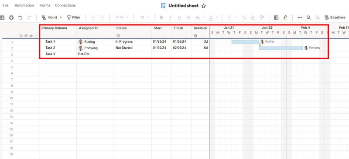Click the Not Started status cell

133,48
